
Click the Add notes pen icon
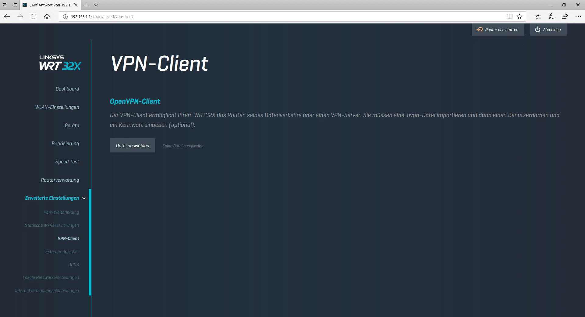551,17
